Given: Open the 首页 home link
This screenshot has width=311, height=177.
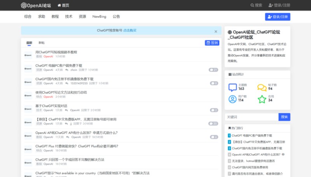Looking at the screenshot, I should [63, 5].
